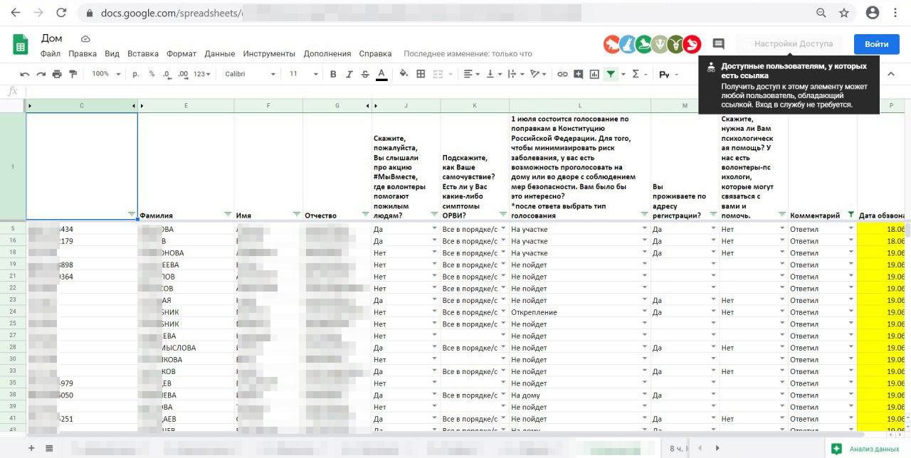The image size is (911, 458).
Task: Open filter dropdown for Фамилия column
Action: (x=228, y=214)
